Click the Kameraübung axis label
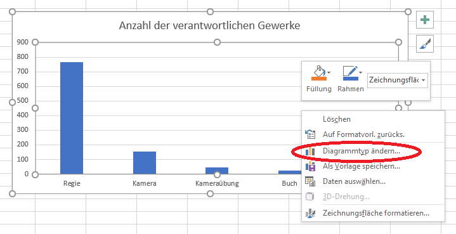The image size is (456, 234). tap(217, 184)
